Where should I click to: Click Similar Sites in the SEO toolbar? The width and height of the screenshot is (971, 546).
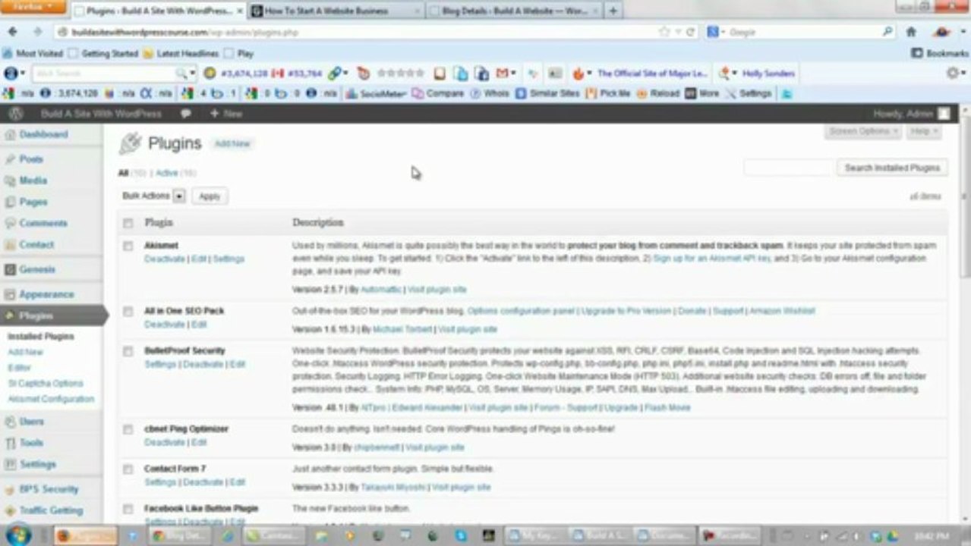[547, 93]
